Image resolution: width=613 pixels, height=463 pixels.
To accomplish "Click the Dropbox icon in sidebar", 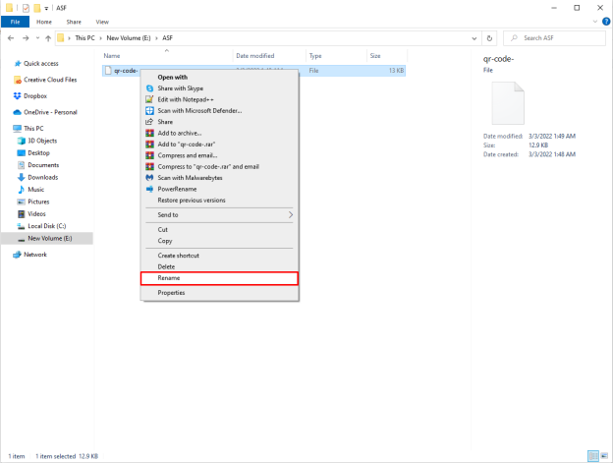I will pyautogui.click(x=18, y=95).
